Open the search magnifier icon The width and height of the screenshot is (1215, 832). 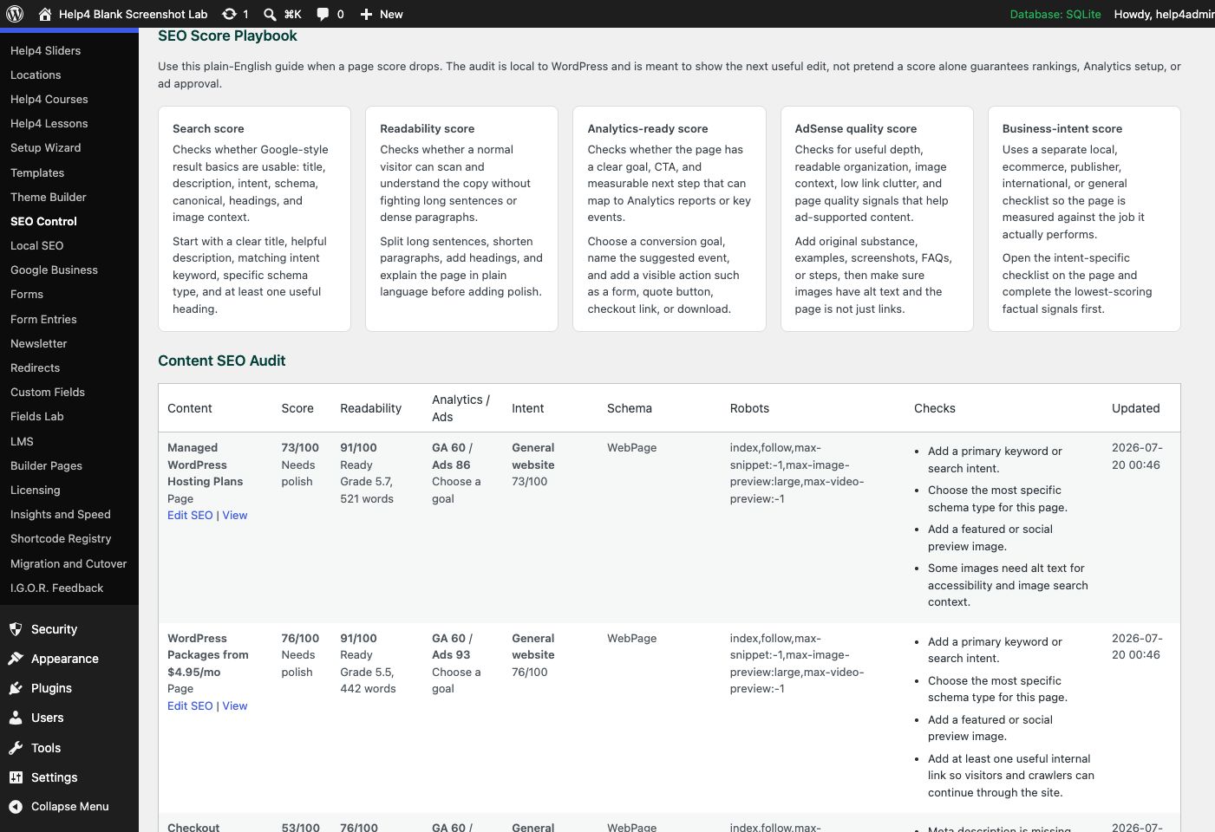(x=270, y=14)
